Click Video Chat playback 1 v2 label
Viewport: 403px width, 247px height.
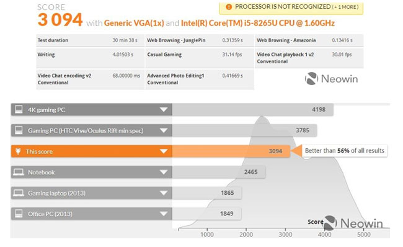[285, 58]
